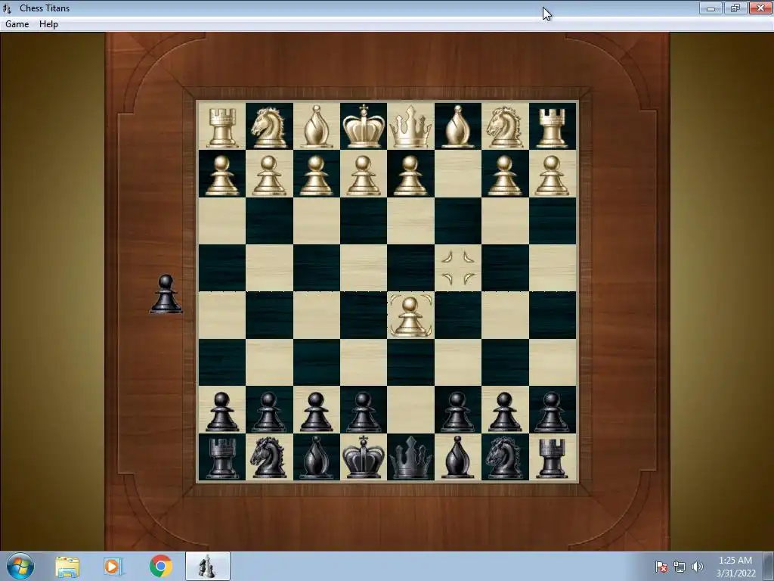774x581 pixels.
Task: Select the black knight beside the bottom-left rook
Action: click(x=268, y=458)
